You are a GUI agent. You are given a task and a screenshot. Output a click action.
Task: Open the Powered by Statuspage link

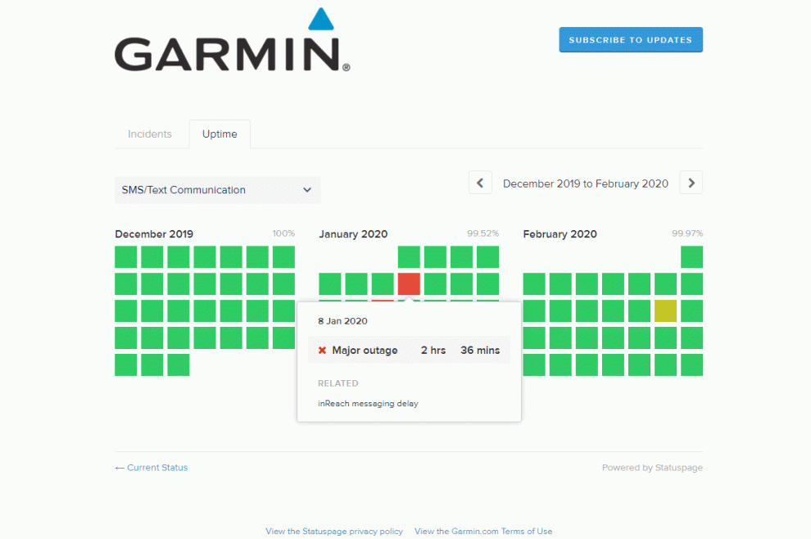click(652, 468)
